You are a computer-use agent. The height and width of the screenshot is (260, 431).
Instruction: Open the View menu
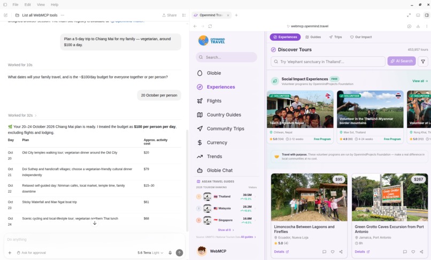pos(41,4)
